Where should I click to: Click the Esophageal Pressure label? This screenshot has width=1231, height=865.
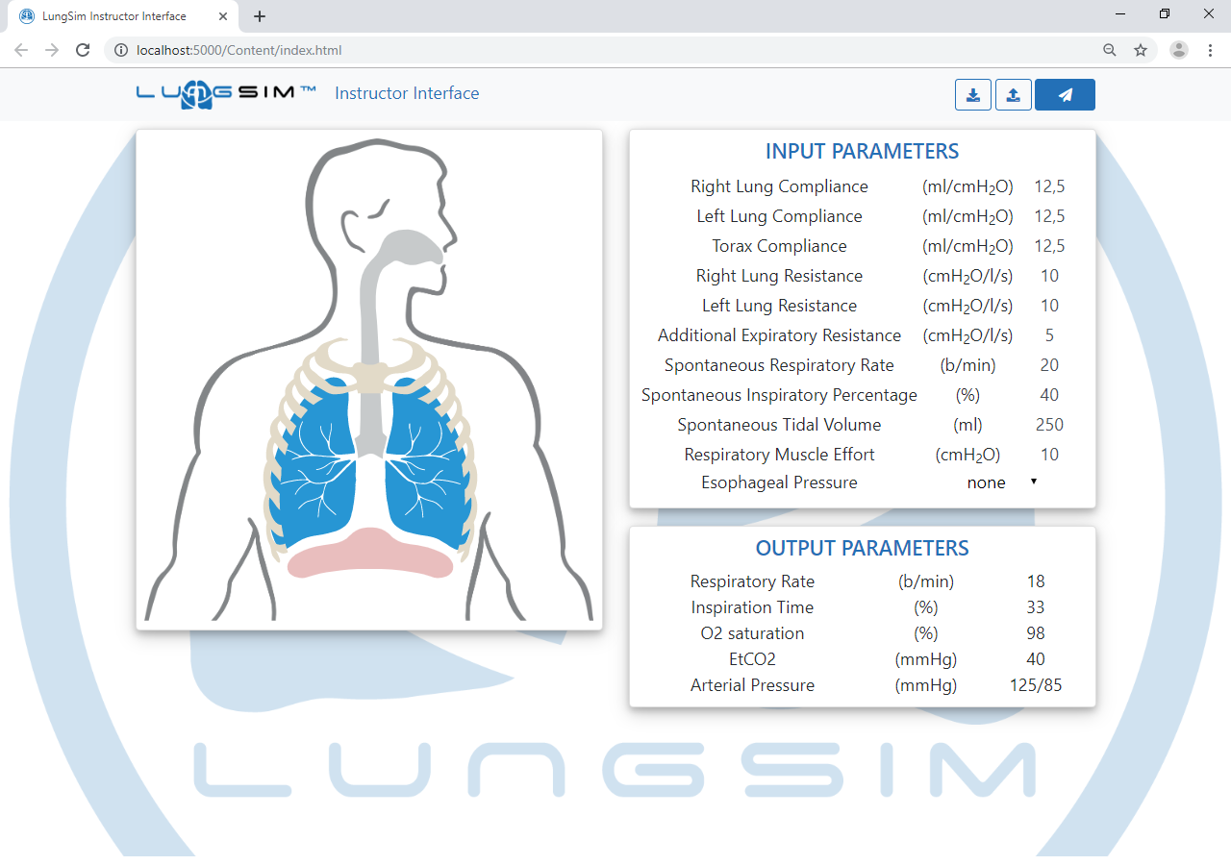tap(779, 482)
